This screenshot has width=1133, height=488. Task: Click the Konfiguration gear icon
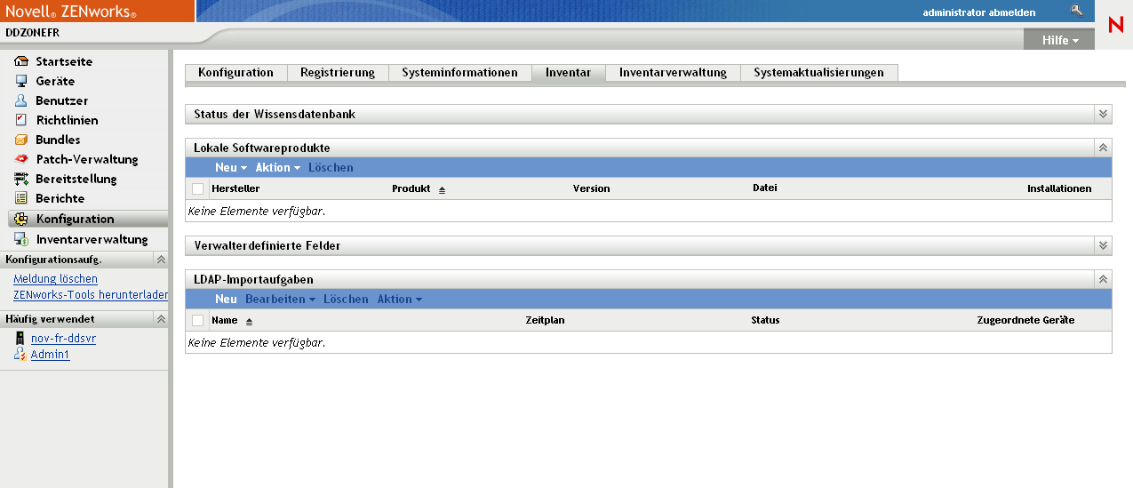click(21, 219)
